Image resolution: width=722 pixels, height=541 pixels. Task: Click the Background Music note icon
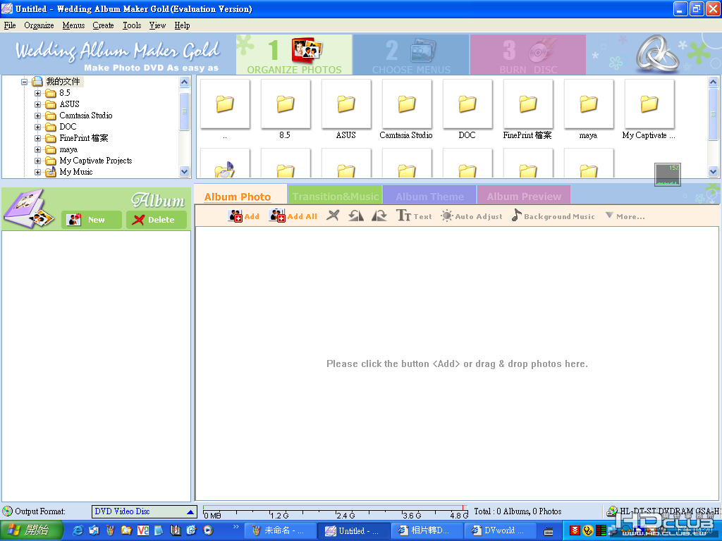517,216
